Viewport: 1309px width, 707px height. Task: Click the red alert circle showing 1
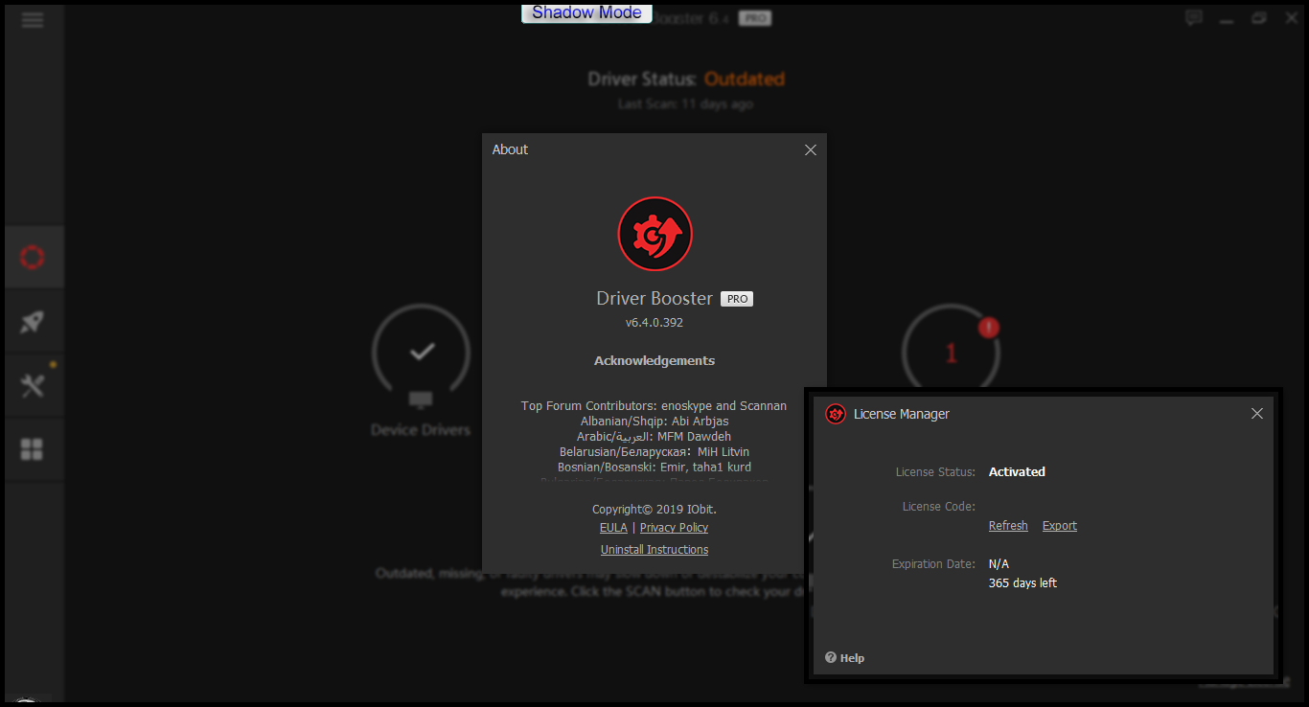click(951, 353)
